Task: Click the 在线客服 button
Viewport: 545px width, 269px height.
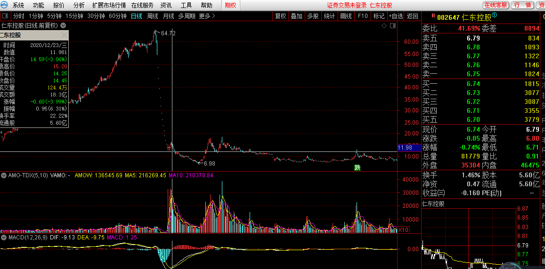Action: (x=496, y=5)
